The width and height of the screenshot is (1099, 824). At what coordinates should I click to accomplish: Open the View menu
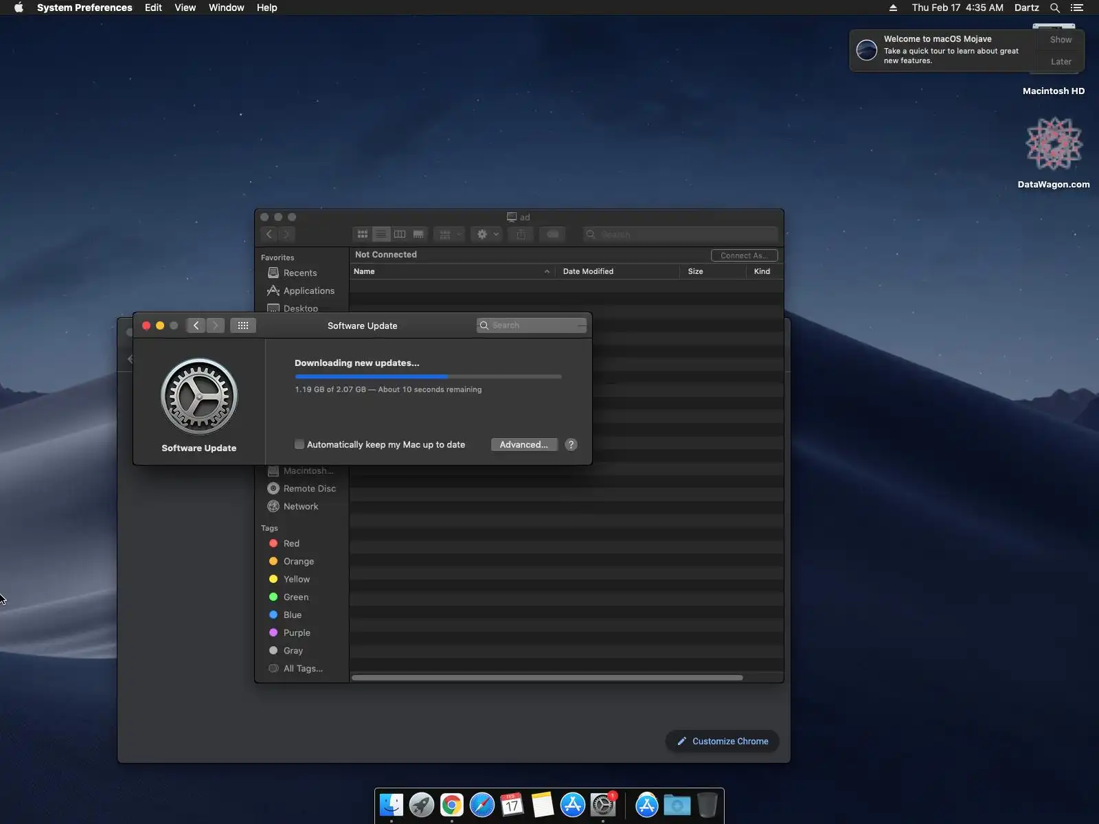tap(185, 8)
